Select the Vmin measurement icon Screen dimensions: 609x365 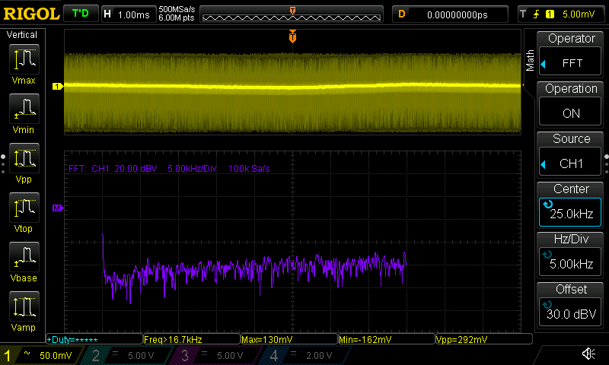24,108
